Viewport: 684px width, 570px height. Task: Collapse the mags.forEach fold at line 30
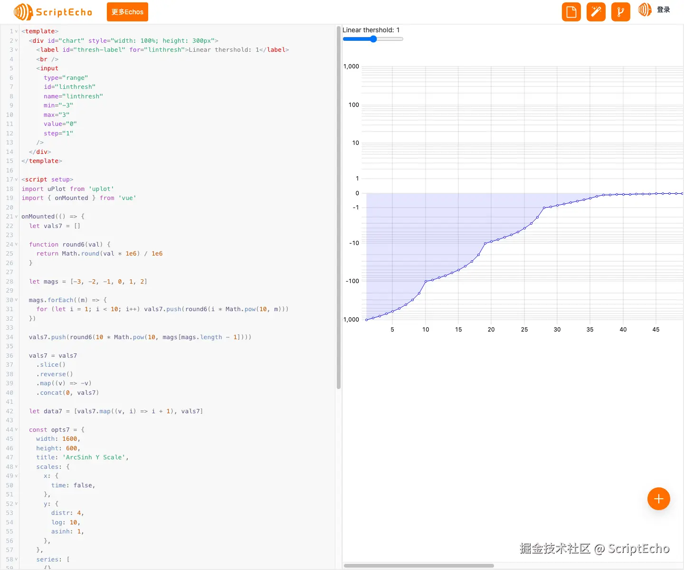click(16, 300)
